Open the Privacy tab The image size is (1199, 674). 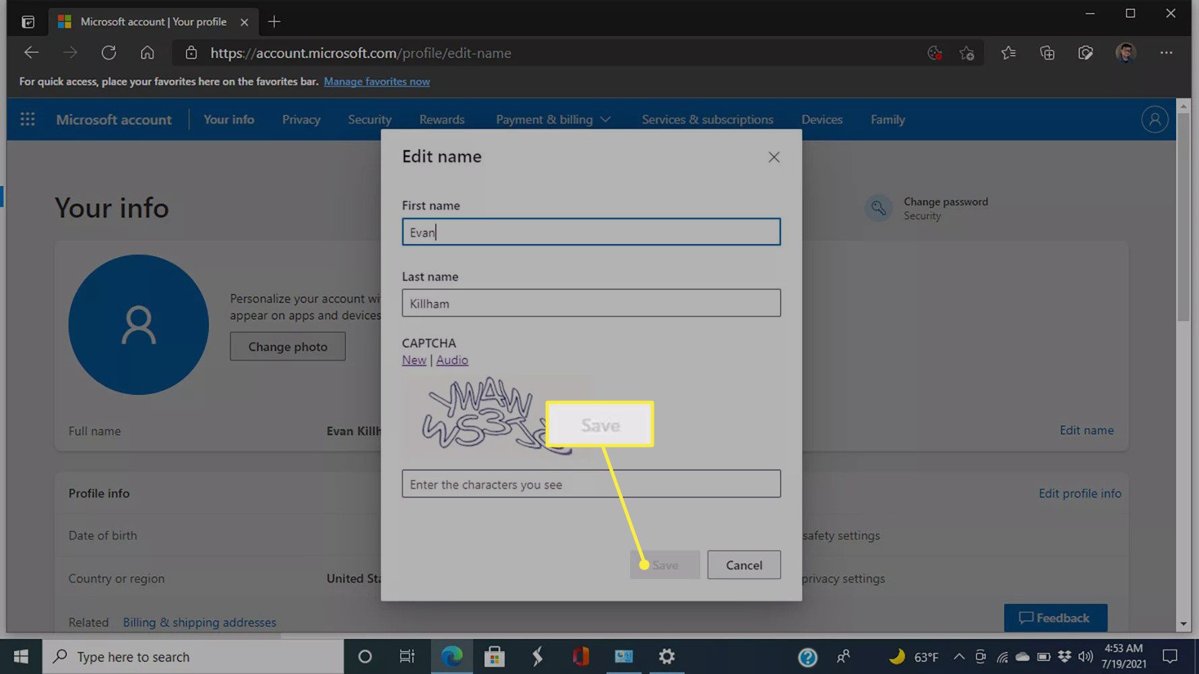(301, 119)
